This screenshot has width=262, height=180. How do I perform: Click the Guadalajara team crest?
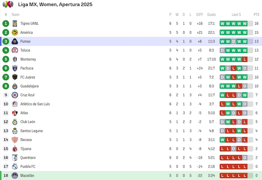[15, 86]
